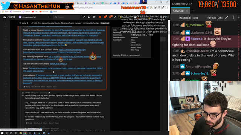Open Chatterino split three-dot menu
This screenshot has width=241, height=135.
233,18
